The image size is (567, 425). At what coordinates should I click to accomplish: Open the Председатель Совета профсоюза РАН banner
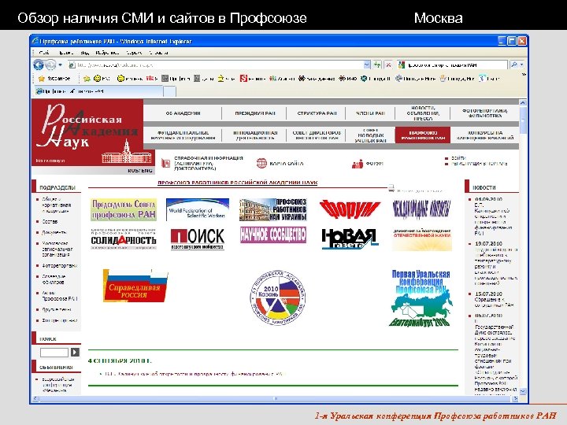coord(124,209)
